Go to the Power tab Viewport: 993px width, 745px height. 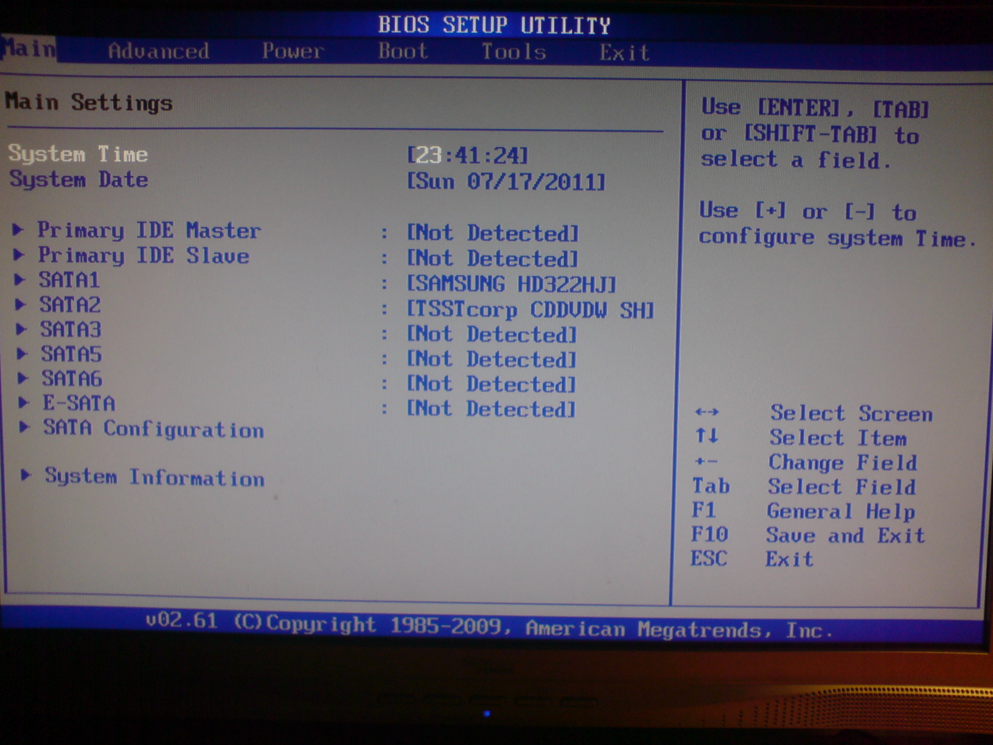coord(293,51)
